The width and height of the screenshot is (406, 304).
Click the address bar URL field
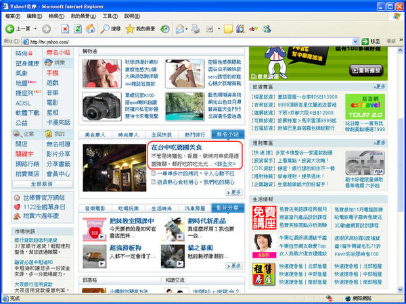coord(190,41)
